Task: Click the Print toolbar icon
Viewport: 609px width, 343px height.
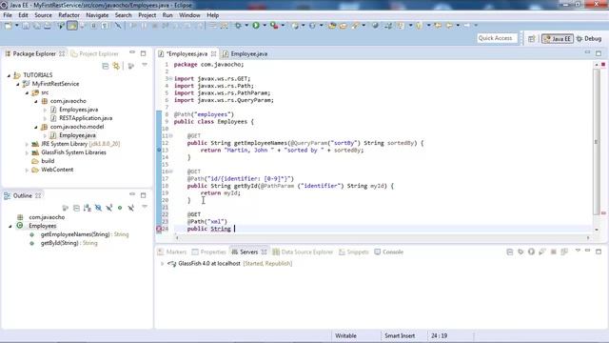Action: [47, 26]
